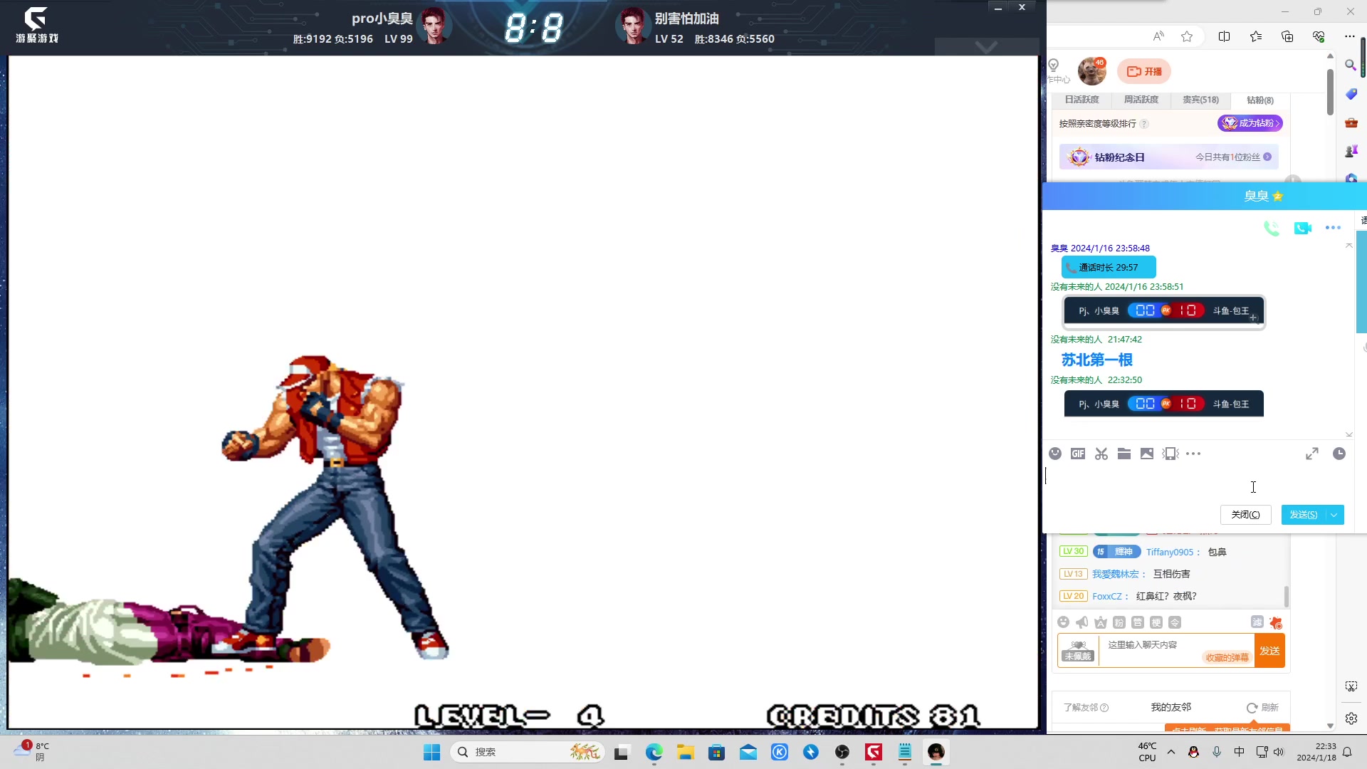Click the blood splatter icon above chat input
Image resolution: width=1367 pixels, height=769 pixels.
(x=1275, y=622)
